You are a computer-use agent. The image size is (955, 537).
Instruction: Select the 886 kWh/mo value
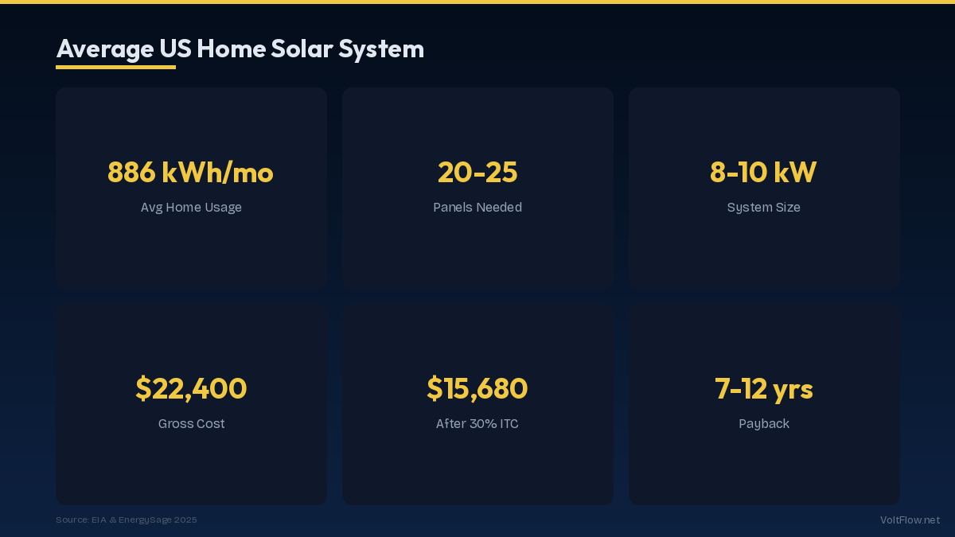click(191, 173)
